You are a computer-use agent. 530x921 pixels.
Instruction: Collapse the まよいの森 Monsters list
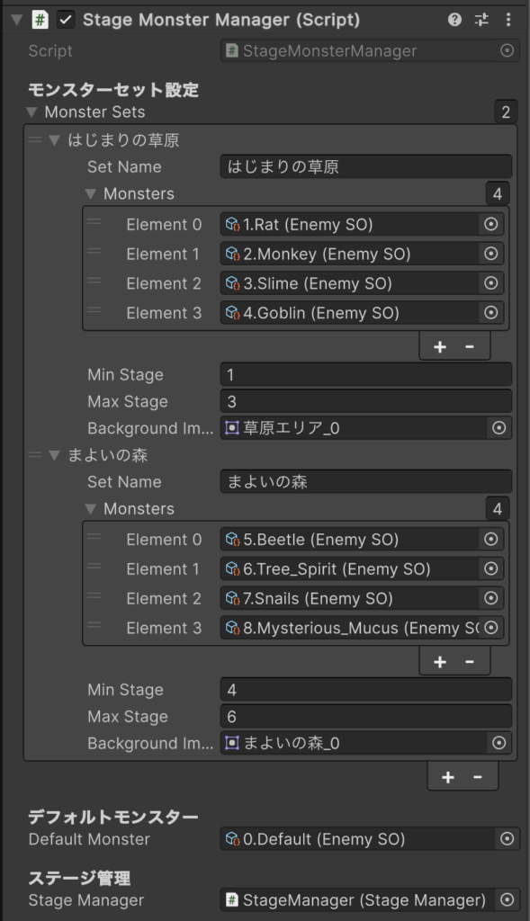coord(91,508)
